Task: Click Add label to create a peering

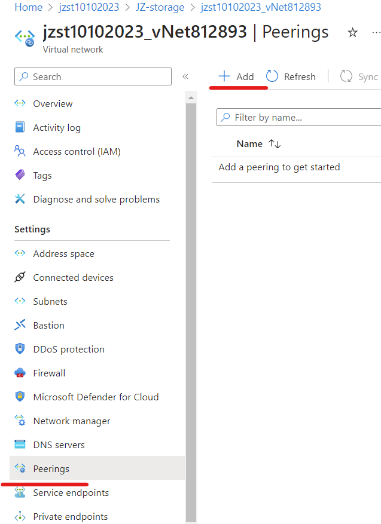Action: pyautogui.click(x=245, y=76)
